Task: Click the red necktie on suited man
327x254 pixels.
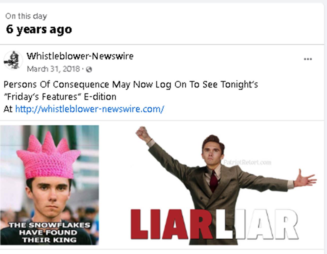Action: coord(213,180)
